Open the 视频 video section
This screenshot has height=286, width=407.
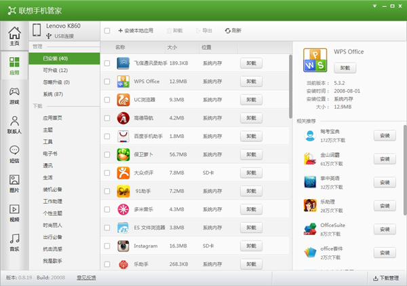click(x=14, y=213)
